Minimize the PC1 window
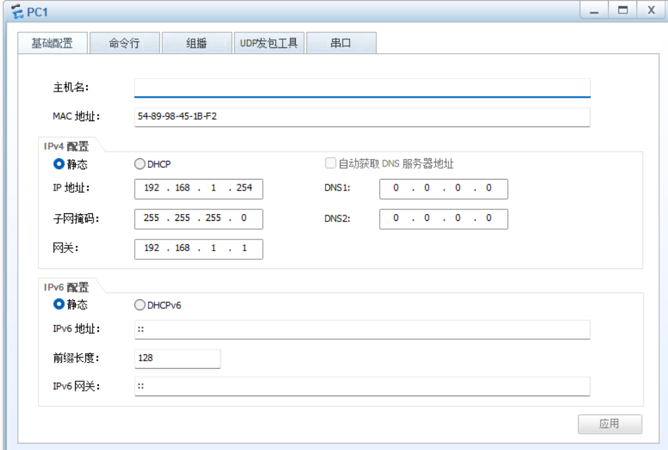This screenshot has height=450, width=668. click(594, 10)
